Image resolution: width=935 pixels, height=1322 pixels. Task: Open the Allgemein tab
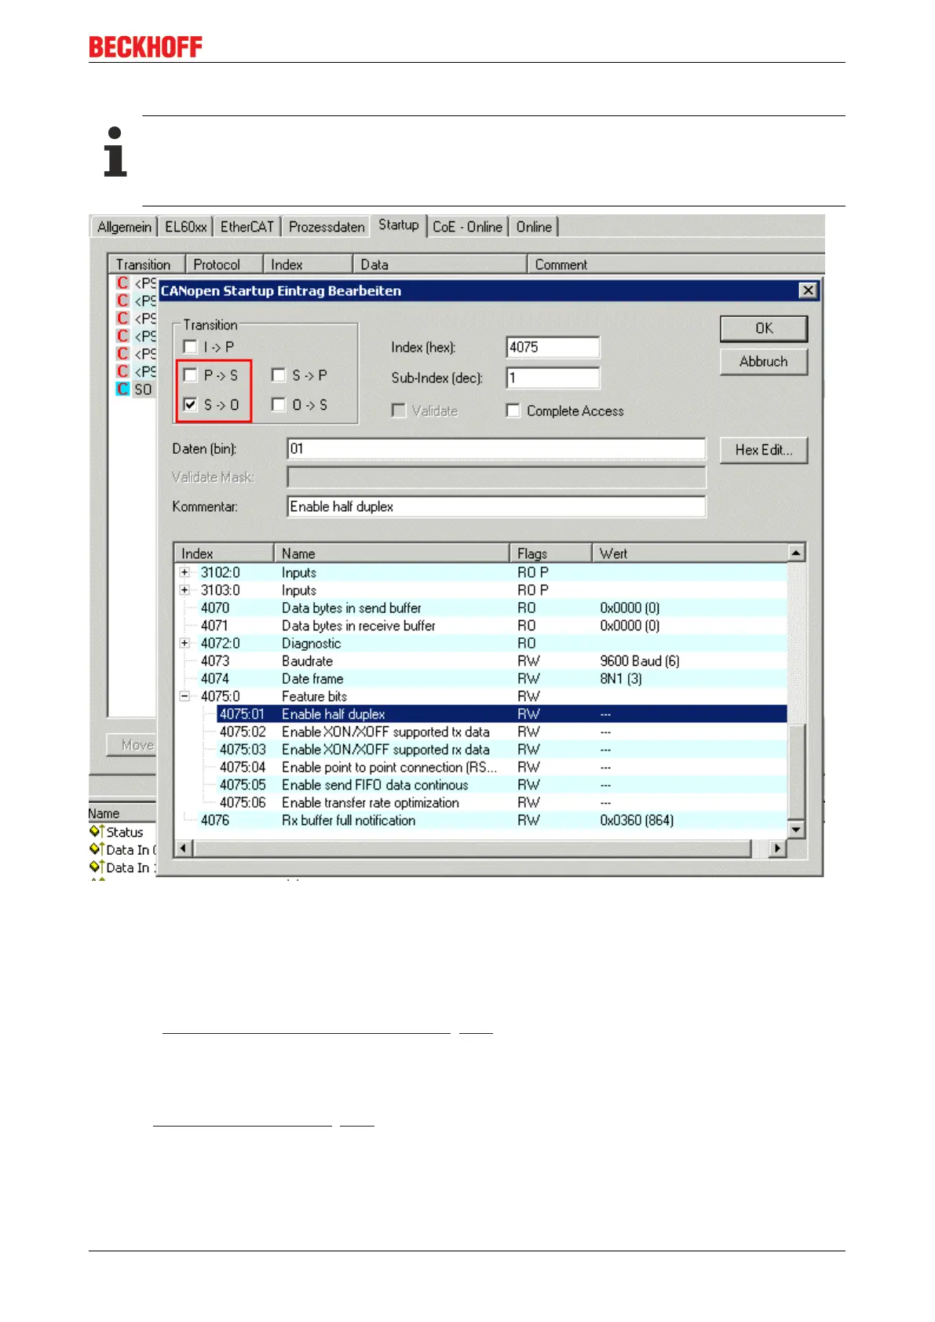(x=124, y=227)
